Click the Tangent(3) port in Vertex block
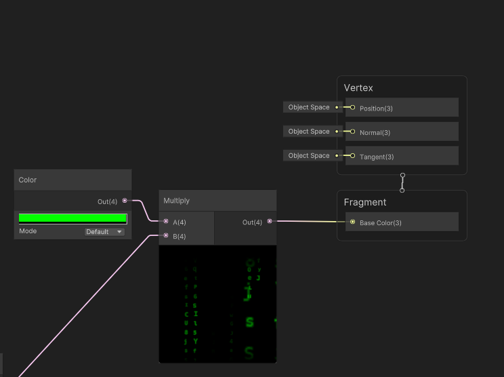The height and width of the screenshot is (377, 504). click(x=352, y=156)
